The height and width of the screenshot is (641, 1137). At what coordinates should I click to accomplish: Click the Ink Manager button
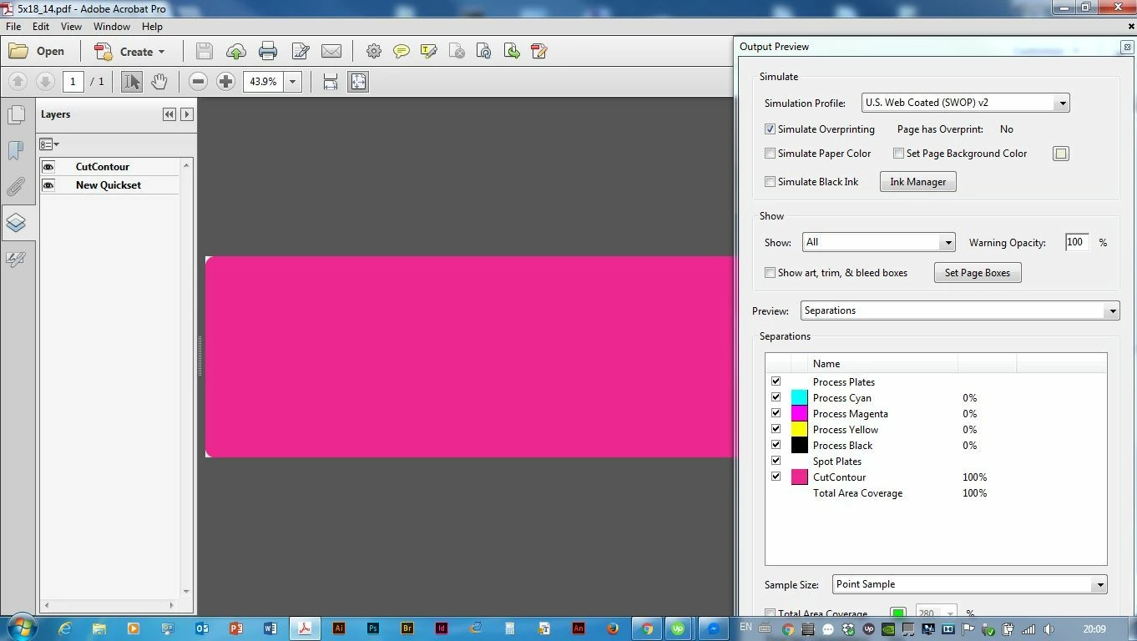pyautogui.click(x=918, y=182)
